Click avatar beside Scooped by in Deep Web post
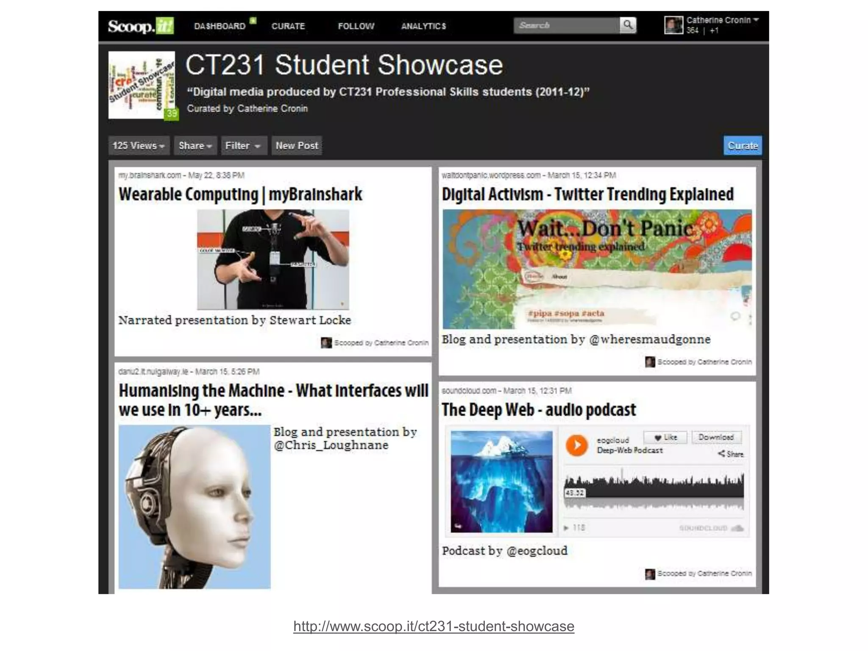 click(x=650, y=574)
